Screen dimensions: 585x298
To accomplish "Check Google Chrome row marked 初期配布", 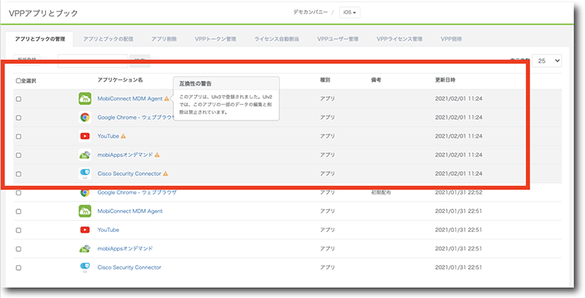I will (x=19, y=193).
